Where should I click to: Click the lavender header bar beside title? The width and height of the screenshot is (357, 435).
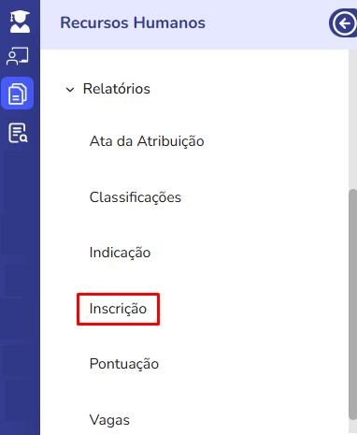(x=266, y=23)
